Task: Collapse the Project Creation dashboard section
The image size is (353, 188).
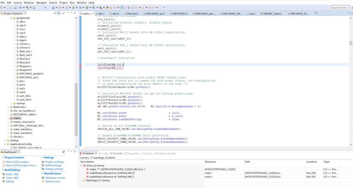Action: pos(3,158)
